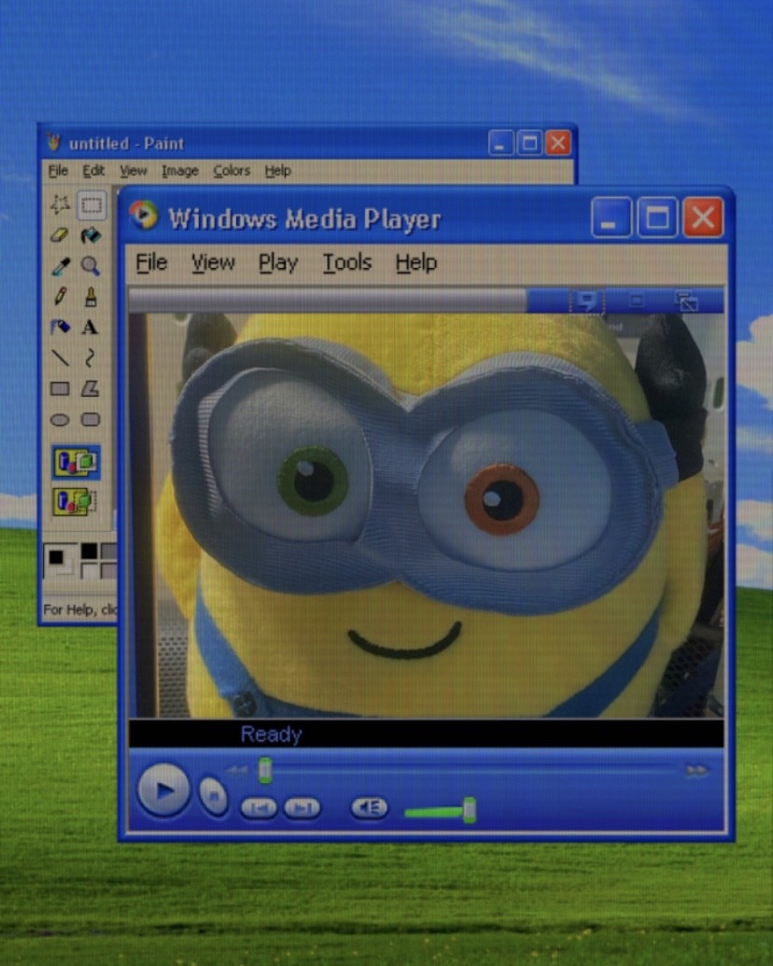The image size is (773, 966).
Task: Select the Text tool in Paint
Action: click(x=91, y=328)
